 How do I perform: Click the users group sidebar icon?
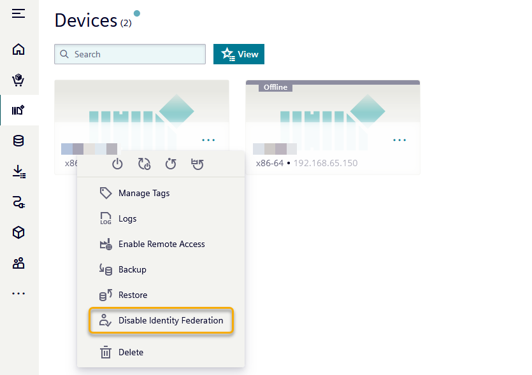18,264
